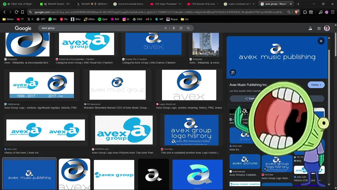Open the Spot Spotify bookmark

coord(103,19)
